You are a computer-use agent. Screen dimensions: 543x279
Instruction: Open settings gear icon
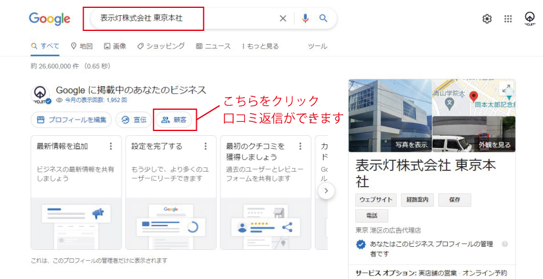click(x=487, y=19)
